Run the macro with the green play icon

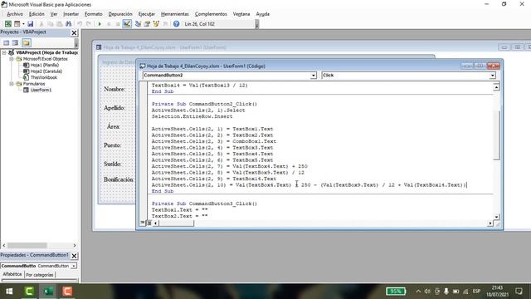pos(100,24)
